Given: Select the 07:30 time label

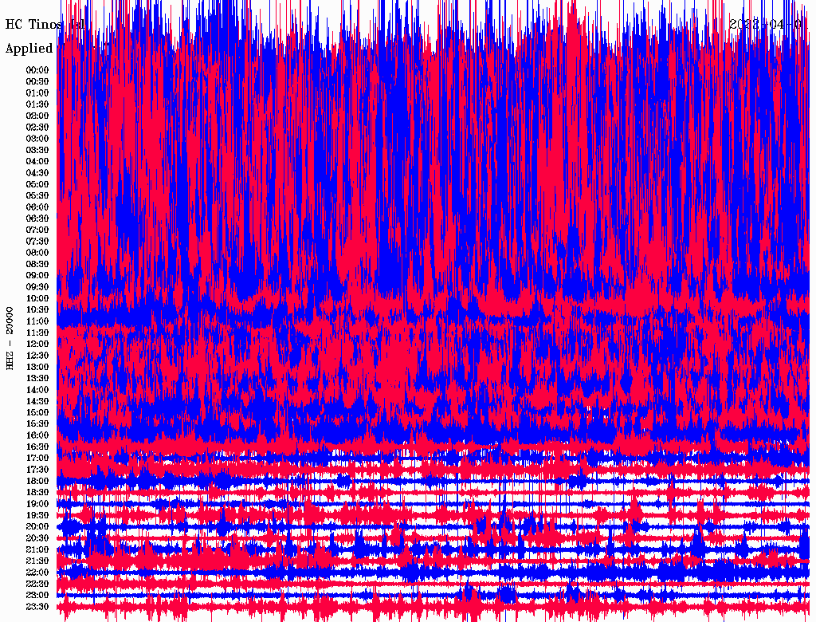Looking at the screenshot, I should coord(37,241).
